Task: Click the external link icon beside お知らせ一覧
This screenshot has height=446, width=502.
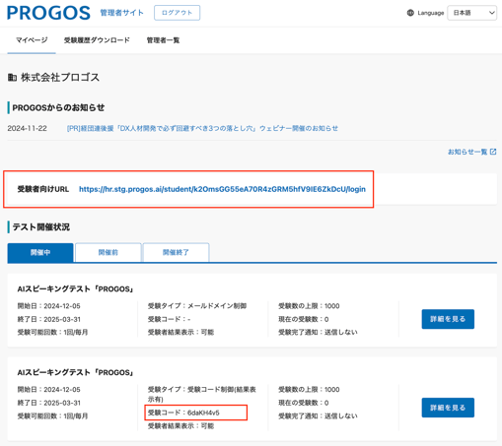Action: (493, 152)
